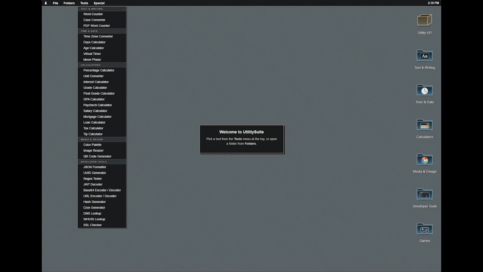Choose Mortgage Calculator
The image size is (483, 272).
point(102,117)
